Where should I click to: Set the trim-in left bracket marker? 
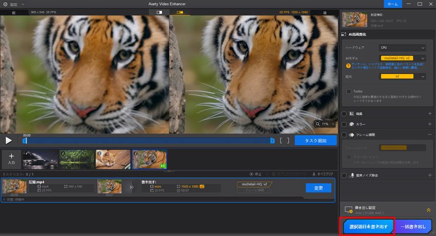[x=281, y=141]
